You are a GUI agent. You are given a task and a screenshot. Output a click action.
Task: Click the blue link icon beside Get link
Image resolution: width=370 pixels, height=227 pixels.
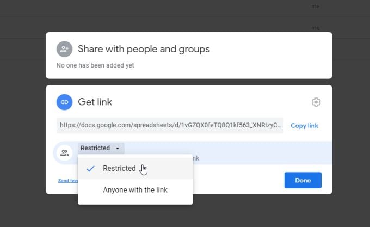tap(64, 102)
